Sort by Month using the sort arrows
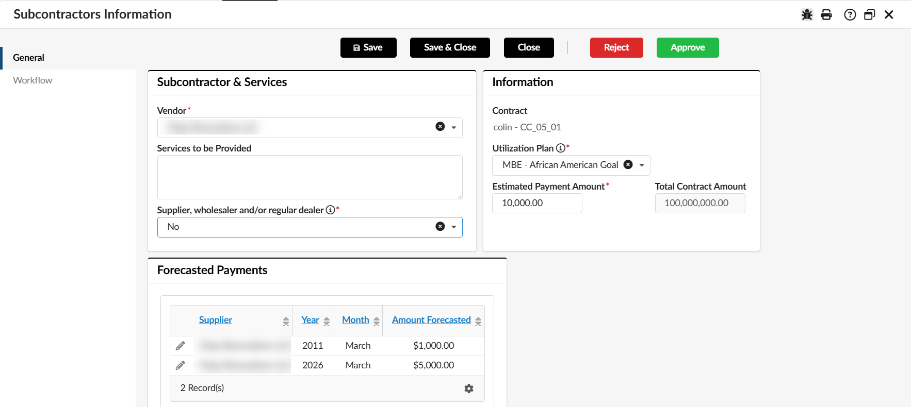 coord(377,321)
